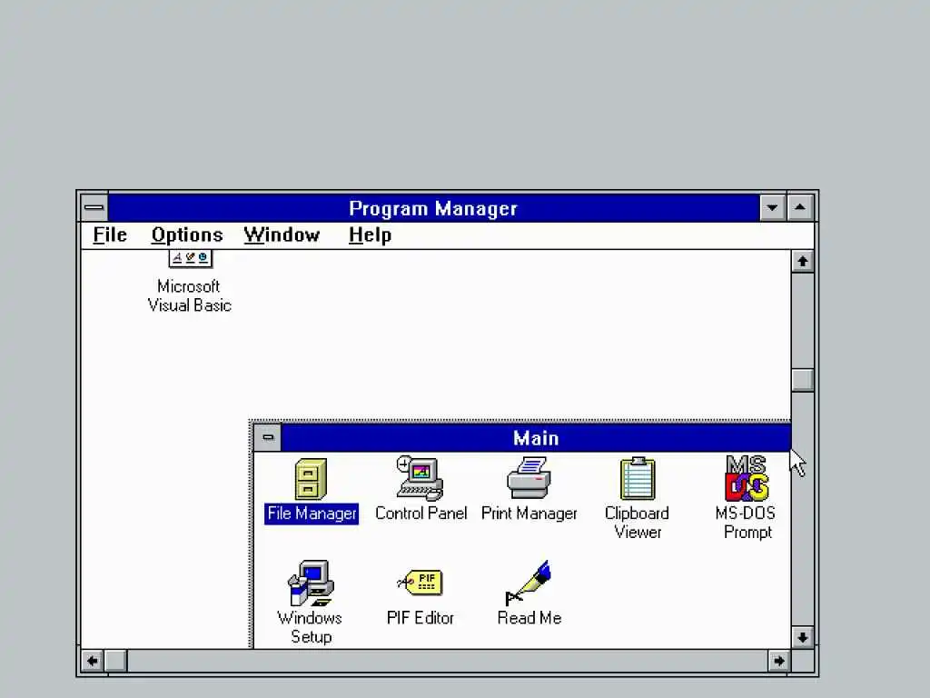
Task: Click the vertical scrollbar down arrow
Action: pyautogui.click(x=803, y=637)
